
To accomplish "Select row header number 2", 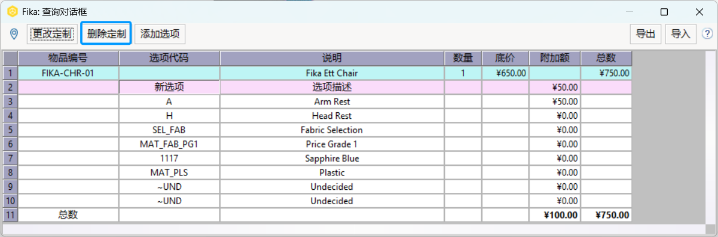I will 10,87.
